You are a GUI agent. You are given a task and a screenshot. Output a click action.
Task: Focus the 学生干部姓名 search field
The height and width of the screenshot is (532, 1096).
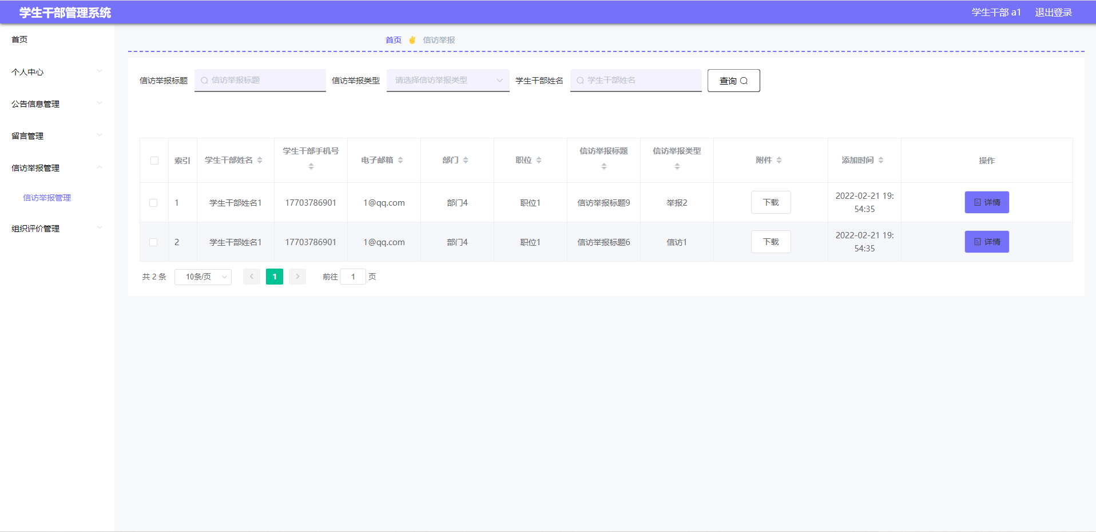click(x=636, y=81)
